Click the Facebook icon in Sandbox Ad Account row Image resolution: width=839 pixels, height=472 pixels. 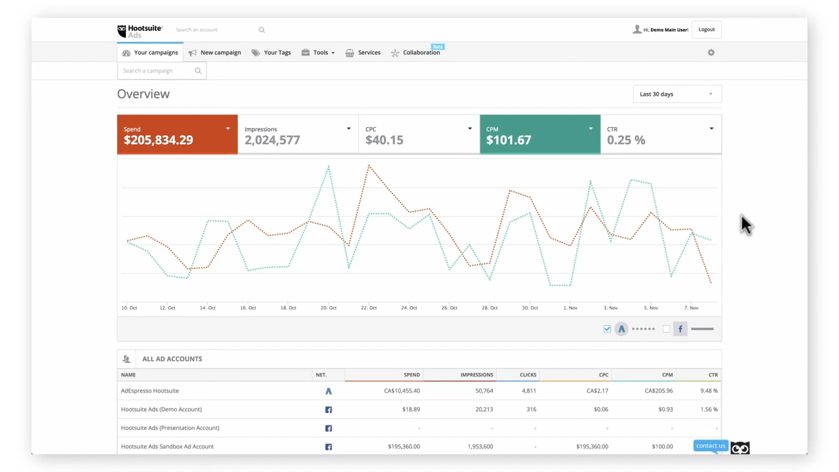point(328,447)
